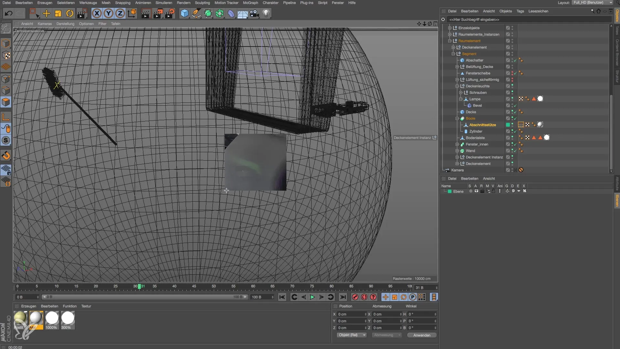Click the Postit material swatch
The height and width of the screenshot is (349, 620).
(20, 320)
